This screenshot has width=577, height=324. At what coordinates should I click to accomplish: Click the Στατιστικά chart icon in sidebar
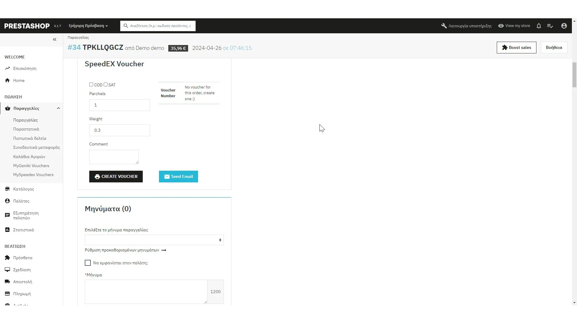(8, 230)
